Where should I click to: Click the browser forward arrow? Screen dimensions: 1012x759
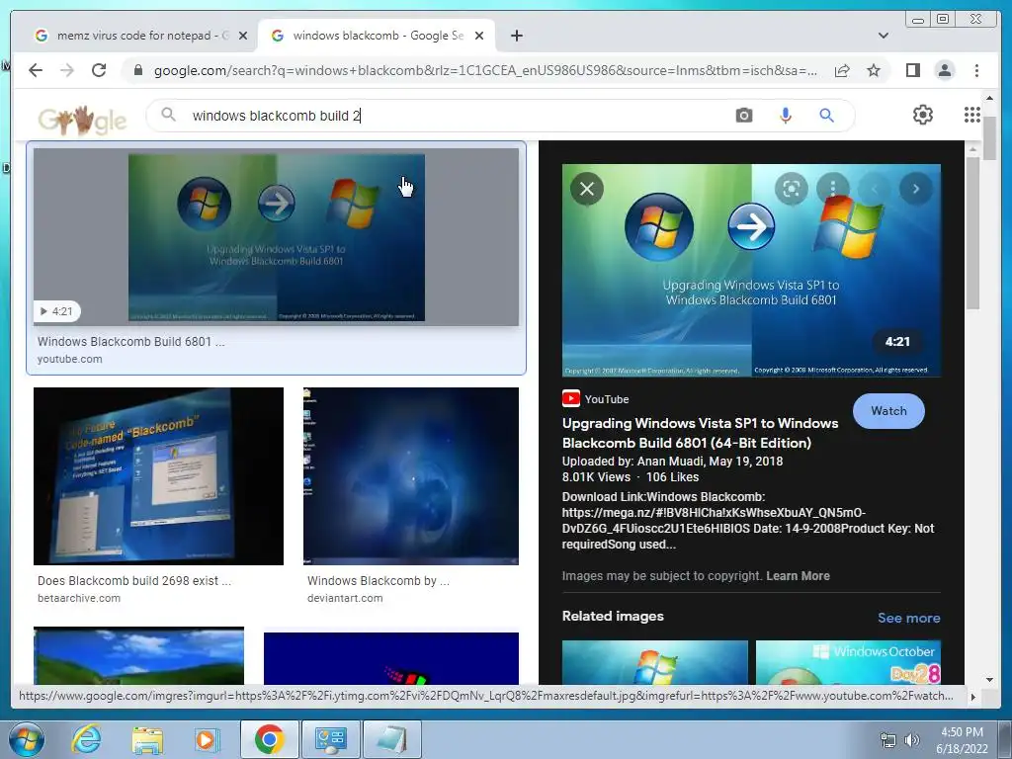(67, 70)
